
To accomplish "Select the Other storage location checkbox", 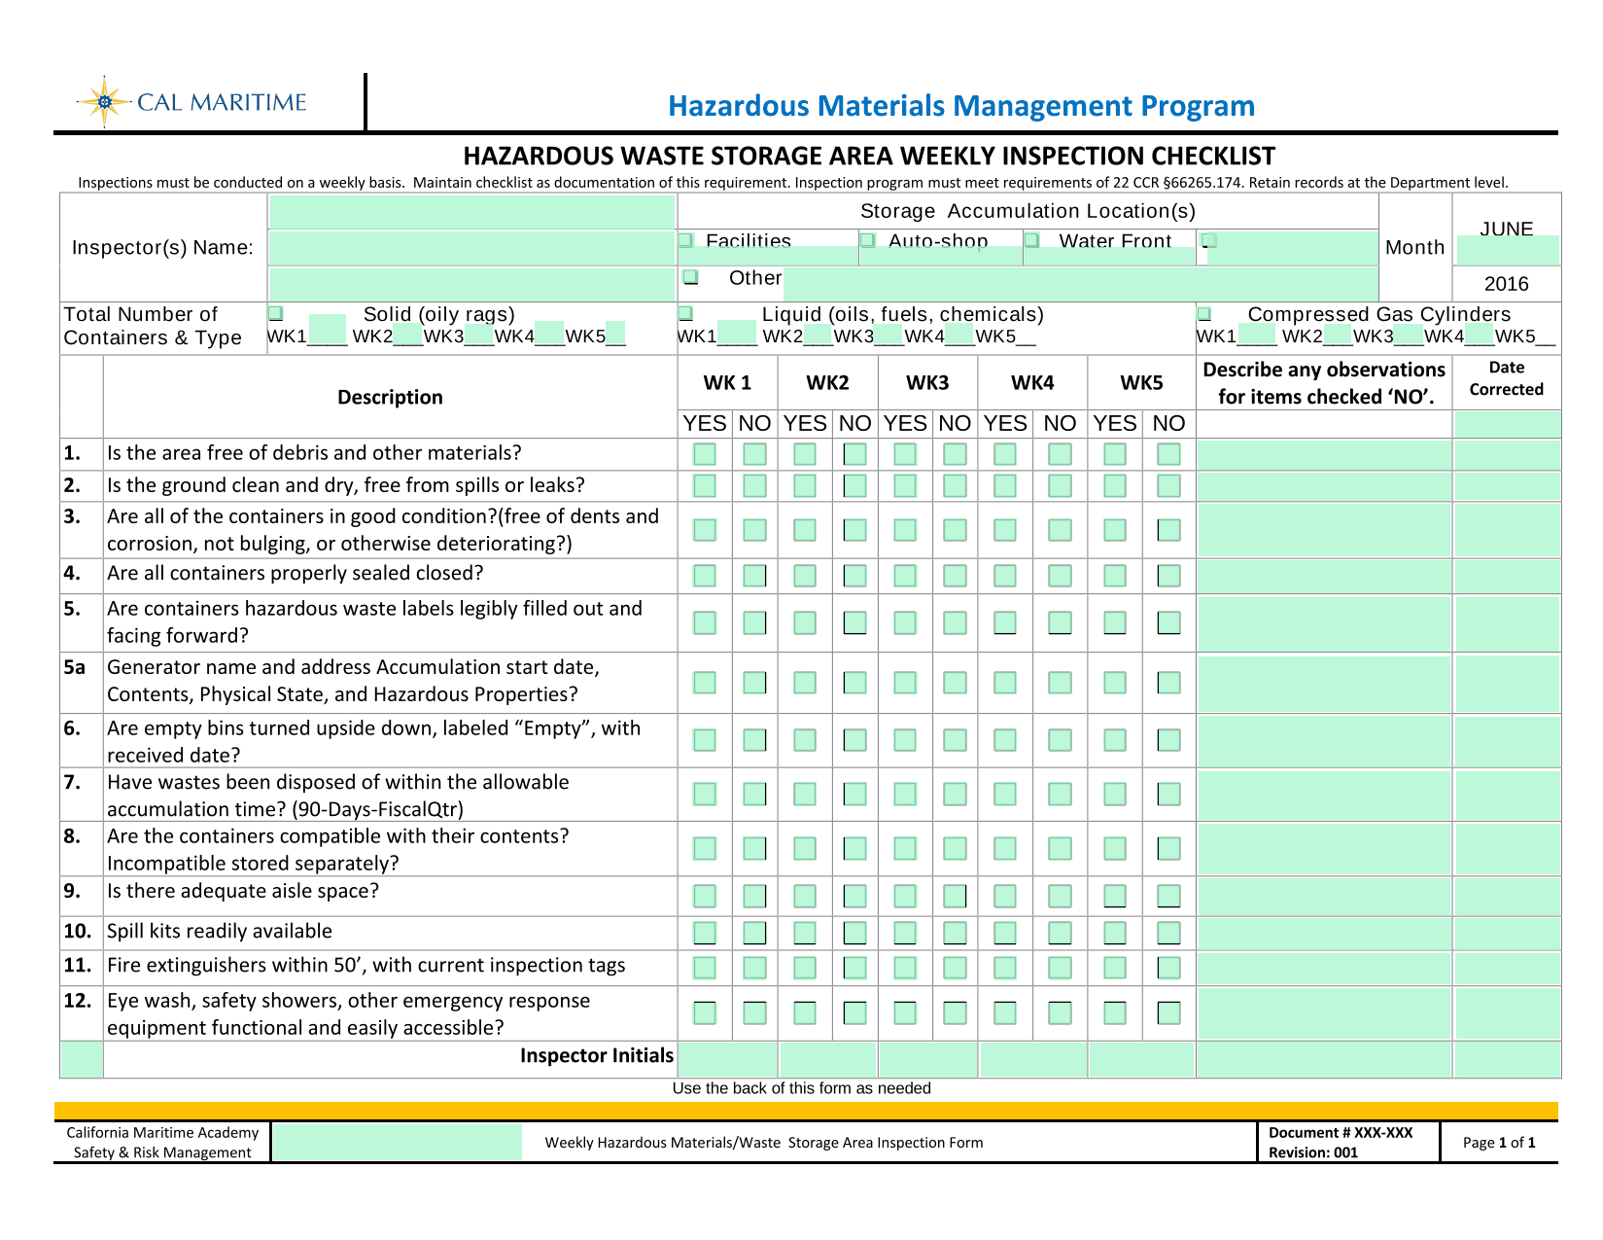I will pyautogui.click(x=690, y=277).
